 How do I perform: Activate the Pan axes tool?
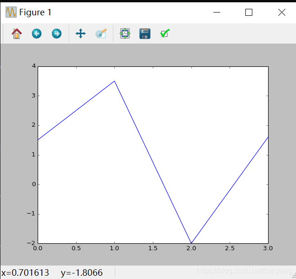click(80, 33)
